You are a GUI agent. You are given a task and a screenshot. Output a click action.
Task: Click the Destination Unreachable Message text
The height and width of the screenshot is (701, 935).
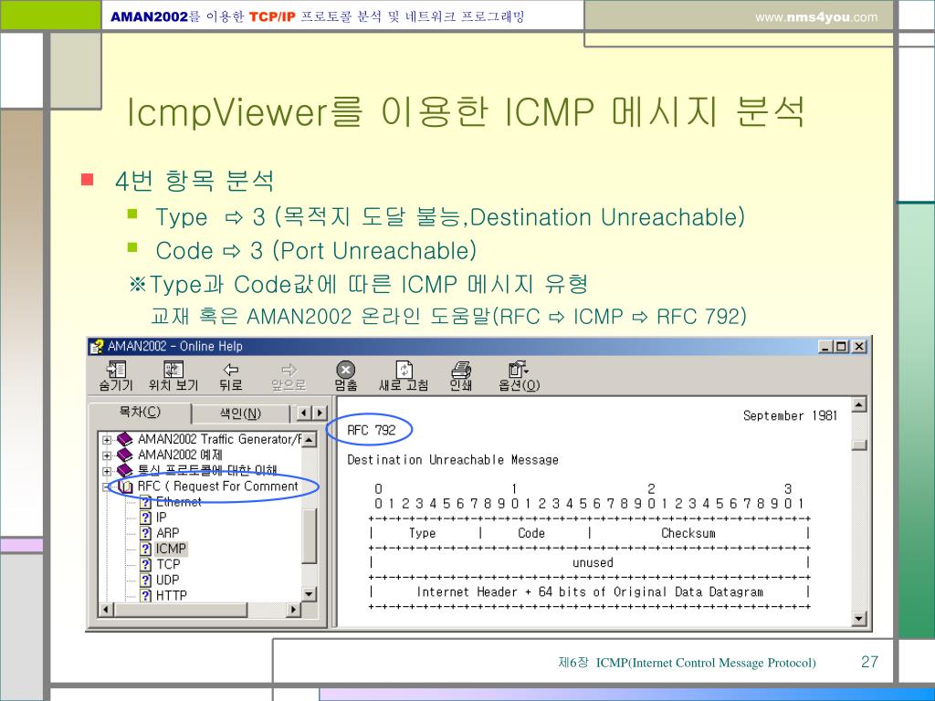(453, 460)
